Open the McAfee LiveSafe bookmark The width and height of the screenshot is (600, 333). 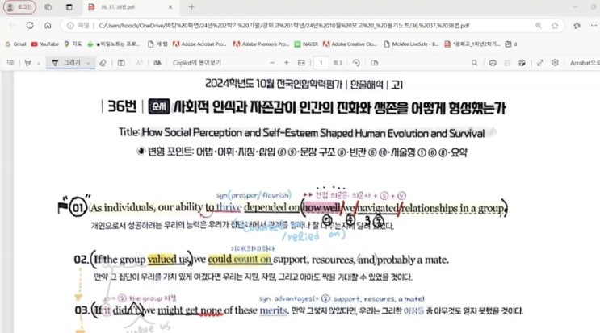tap(411, 44)
